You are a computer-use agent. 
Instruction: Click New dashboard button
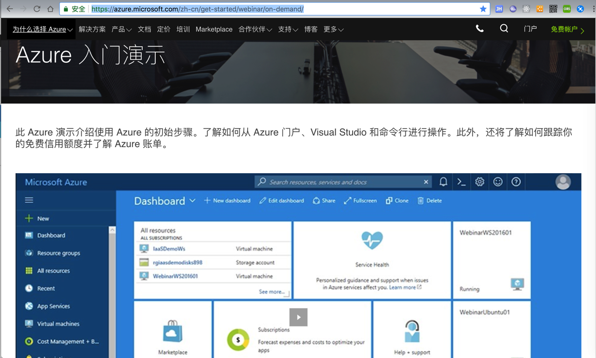[227, 201]
